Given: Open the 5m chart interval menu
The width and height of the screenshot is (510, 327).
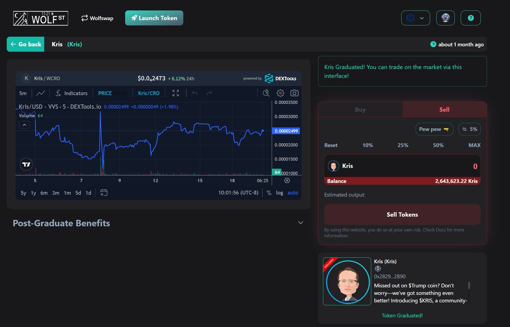Looking at the screenshot, I should click(23, 93).
